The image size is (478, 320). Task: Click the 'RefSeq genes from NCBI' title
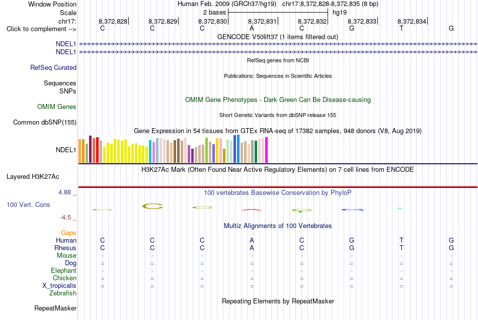click(278, 60)
